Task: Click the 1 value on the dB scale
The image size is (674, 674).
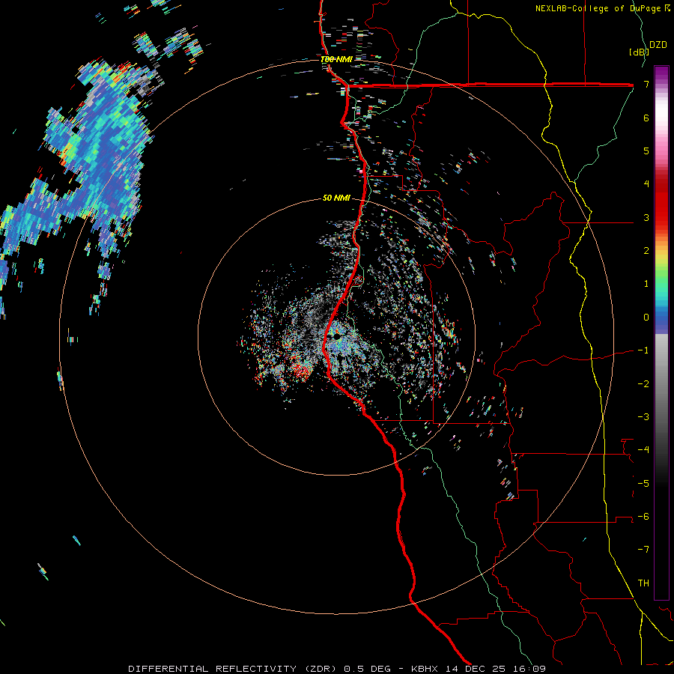Action: point(646,284)
